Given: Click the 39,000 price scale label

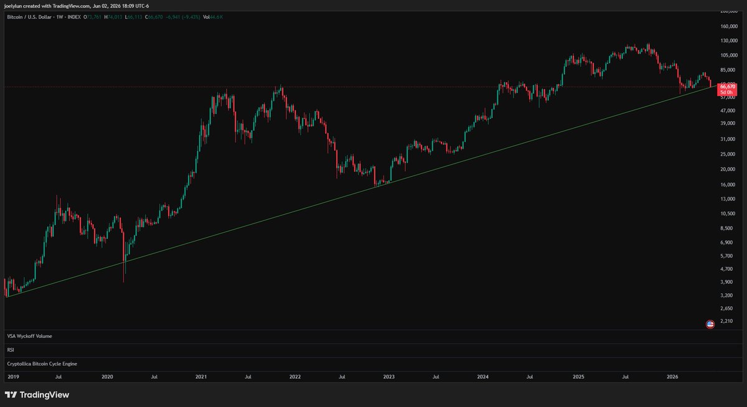Looking at the screenshot, I should [726, 123].
